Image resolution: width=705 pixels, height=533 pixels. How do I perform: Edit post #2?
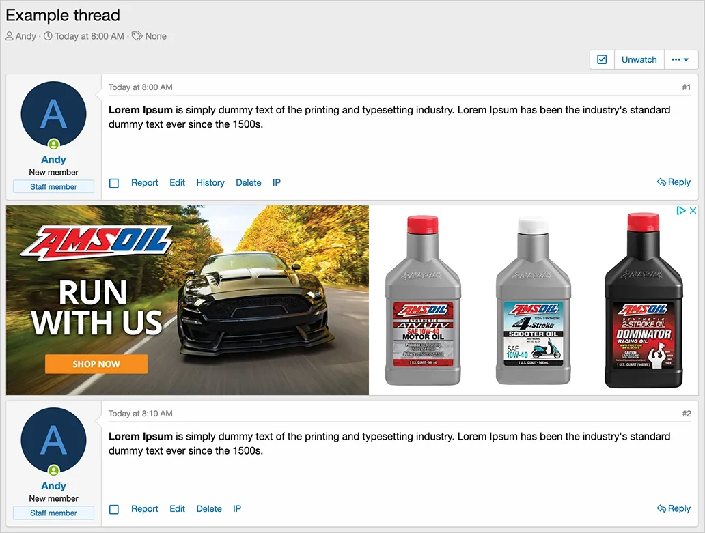point(177,508)
